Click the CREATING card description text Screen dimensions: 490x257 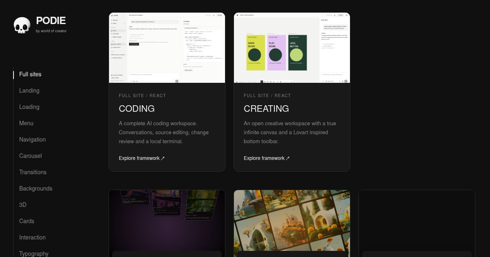290,132
